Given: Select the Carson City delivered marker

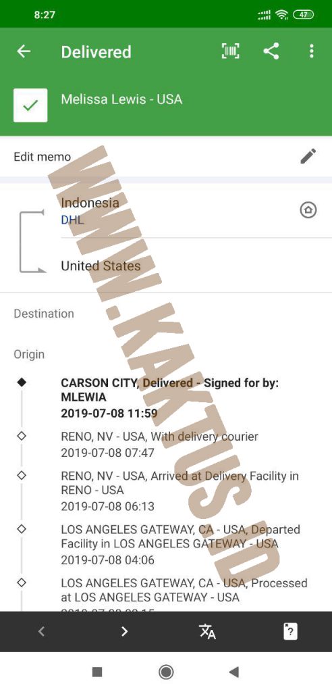Looking at the screenshot, I should coord(22,382).
